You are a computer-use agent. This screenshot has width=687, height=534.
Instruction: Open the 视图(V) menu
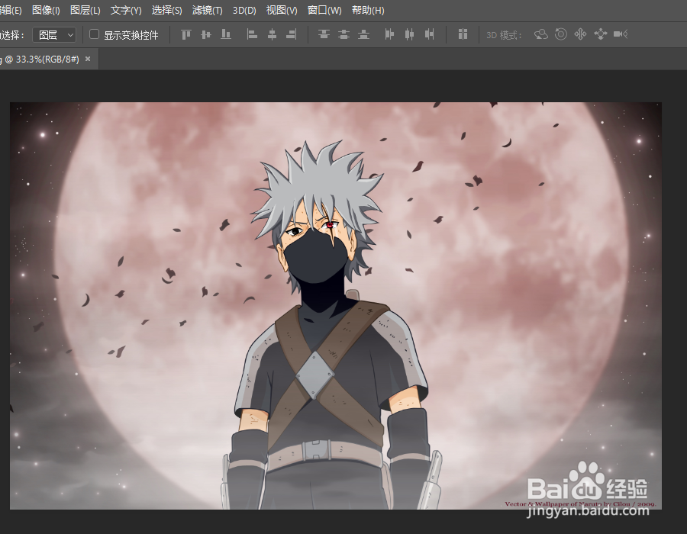(282, 10)
